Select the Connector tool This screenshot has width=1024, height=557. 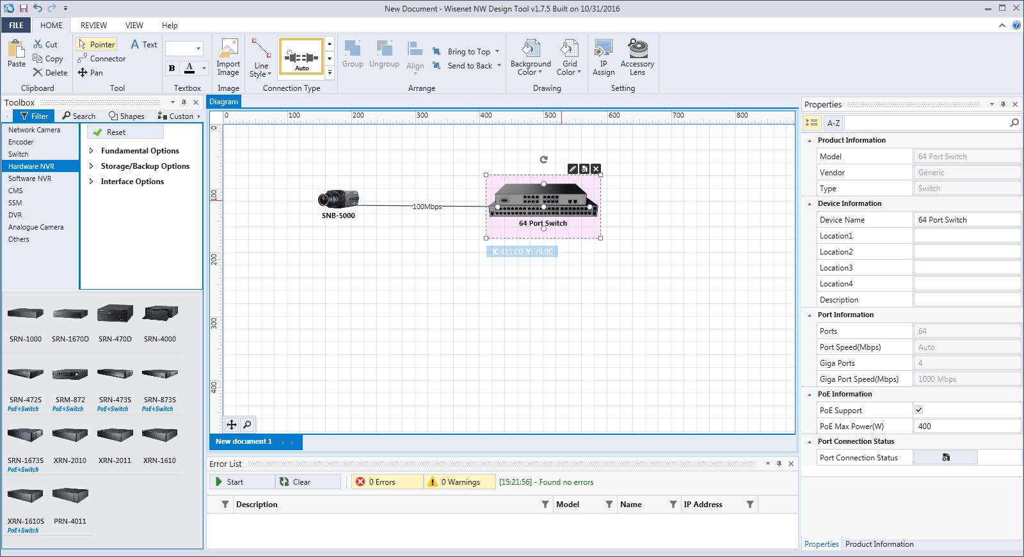[102, 59]
